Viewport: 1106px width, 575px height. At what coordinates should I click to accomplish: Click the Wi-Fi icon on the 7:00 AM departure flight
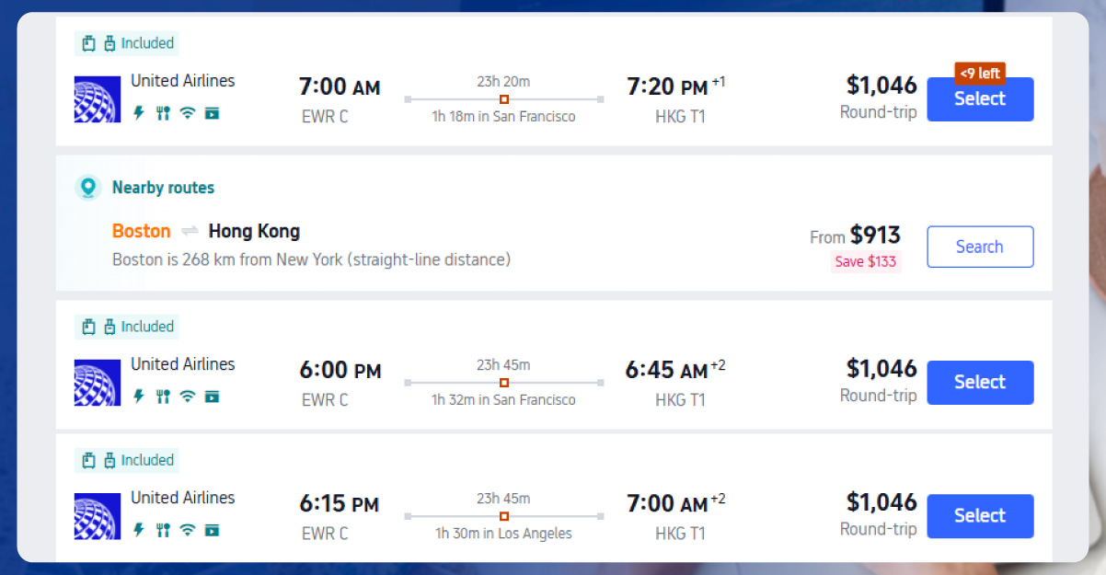188,113
